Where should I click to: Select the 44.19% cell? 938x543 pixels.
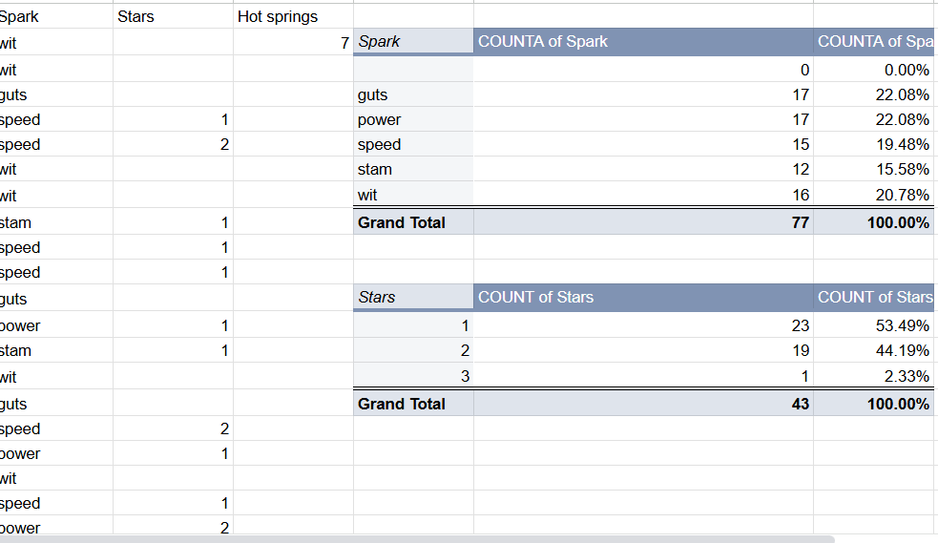873,350
